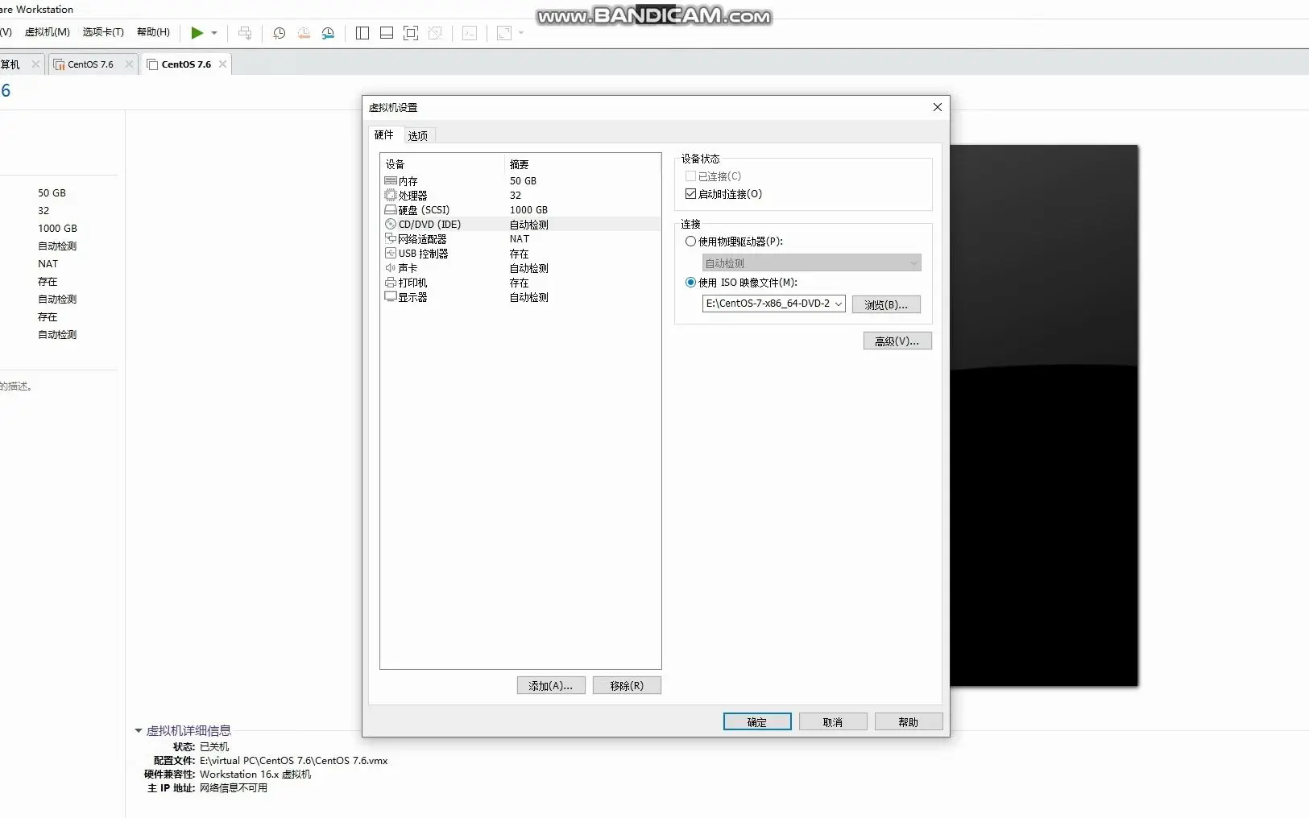1309x818 pixels.
Task: Select the 处理器 processor device row
Action: [x=520, y=196]
